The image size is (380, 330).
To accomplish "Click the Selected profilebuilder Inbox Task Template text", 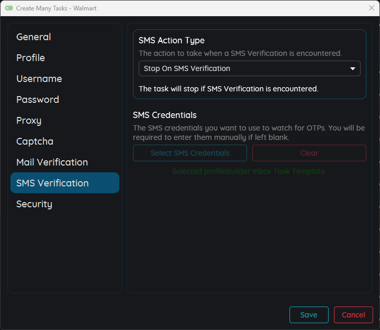I will click(x=249, y=171).
